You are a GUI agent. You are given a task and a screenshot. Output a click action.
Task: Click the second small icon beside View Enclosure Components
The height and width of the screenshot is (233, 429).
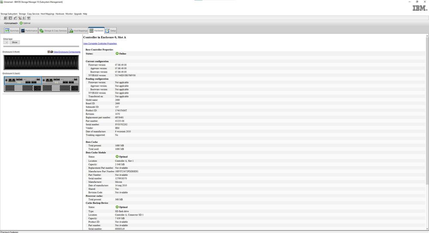(51, 52)
